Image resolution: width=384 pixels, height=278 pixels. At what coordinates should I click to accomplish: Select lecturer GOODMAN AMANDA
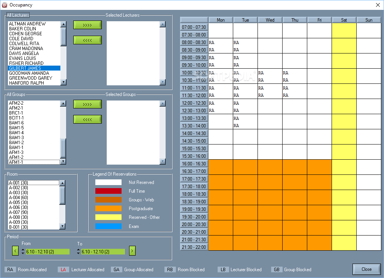pyautogui.click(x=34, y=73)
